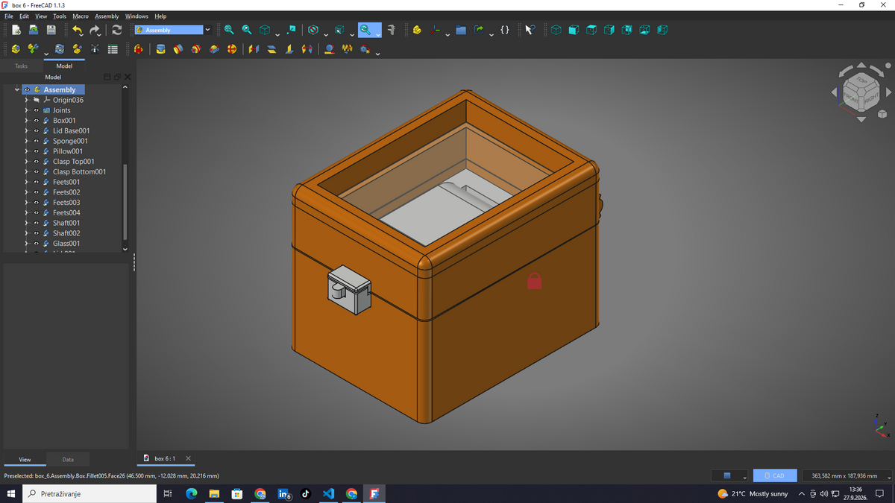Image resolution: width=895 pixels, height=503 pixels.
Task: Switch to bottom view cube icon
Action: (x=645, y=30)
